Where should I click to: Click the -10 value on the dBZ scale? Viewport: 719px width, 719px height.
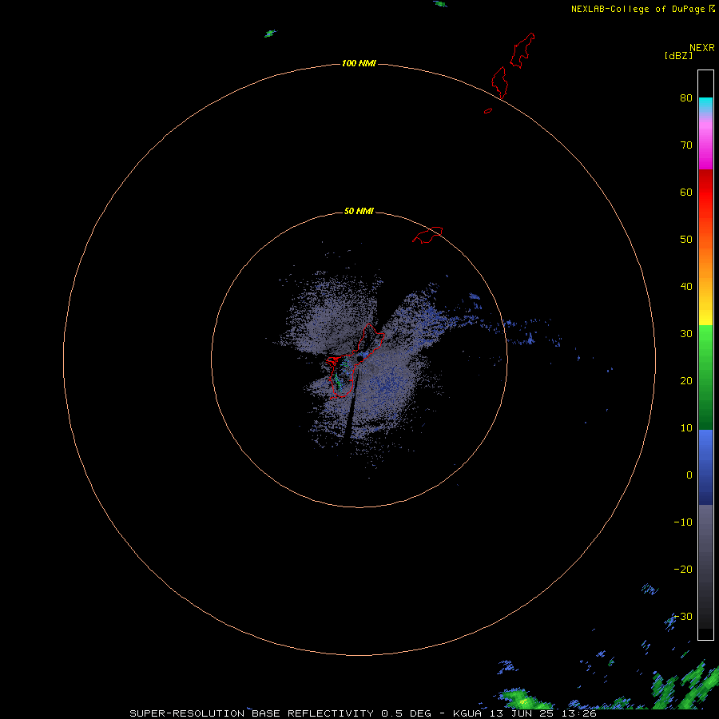[683, 522]
